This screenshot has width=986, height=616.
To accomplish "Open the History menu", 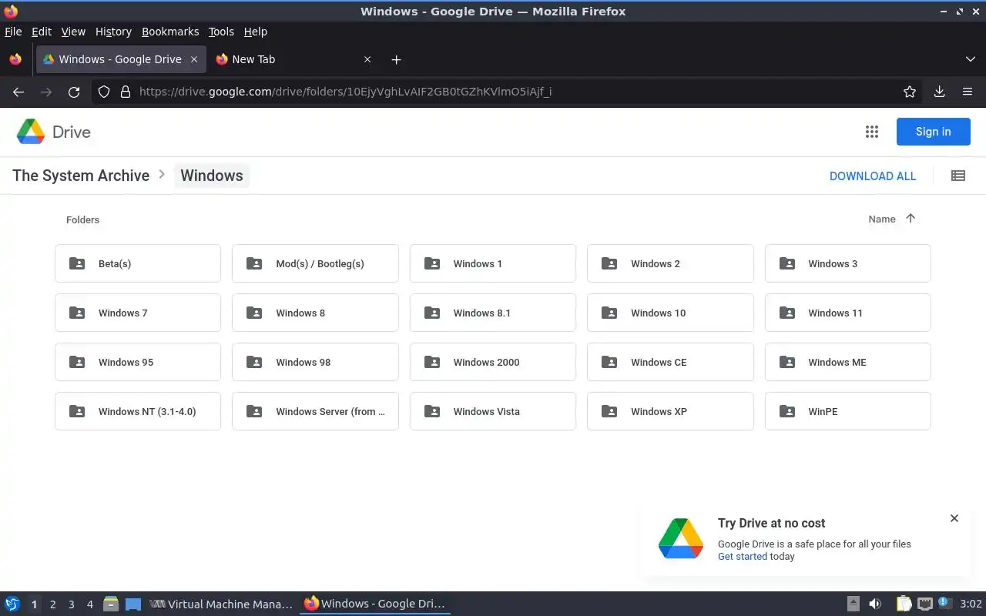I will [x=113, y=32].
